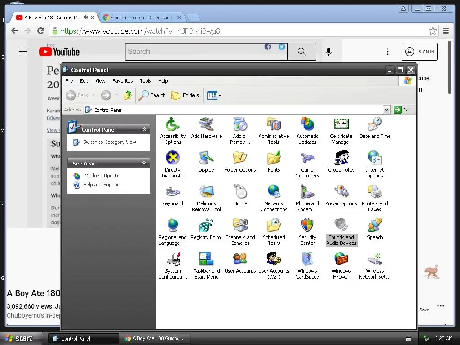Select the Mouse icon

[x=240, y=195]
